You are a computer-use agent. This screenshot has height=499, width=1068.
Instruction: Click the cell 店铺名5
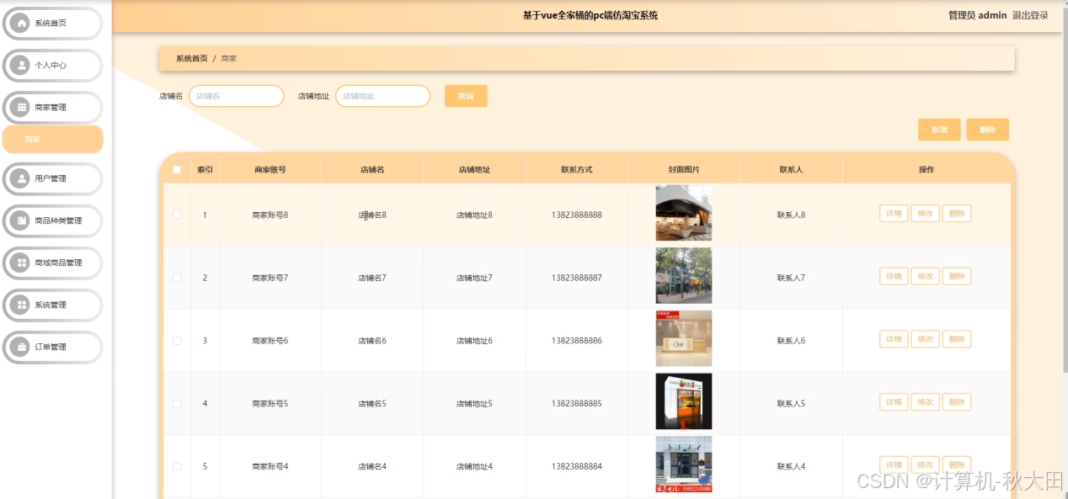(x=372, y=404)
